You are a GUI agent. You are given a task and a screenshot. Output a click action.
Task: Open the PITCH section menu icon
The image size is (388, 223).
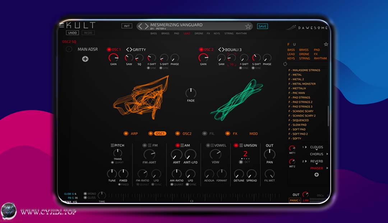[112, 146]
